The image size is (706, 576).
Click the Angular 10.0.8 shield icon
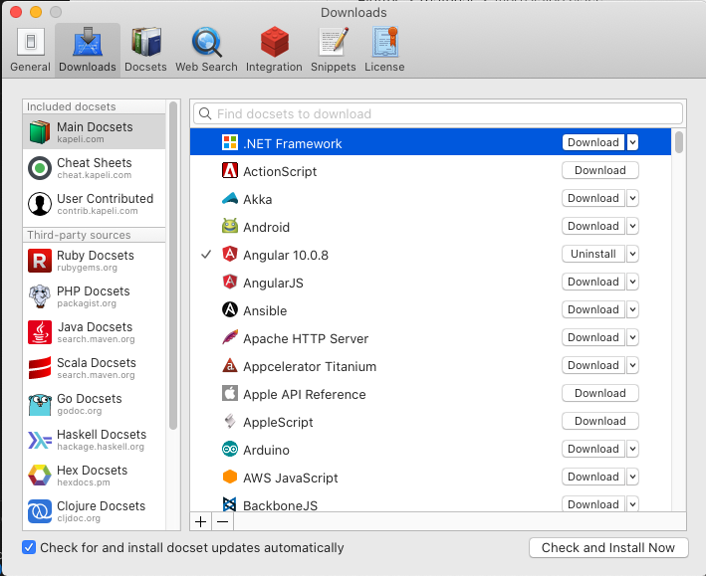(230, 254)
